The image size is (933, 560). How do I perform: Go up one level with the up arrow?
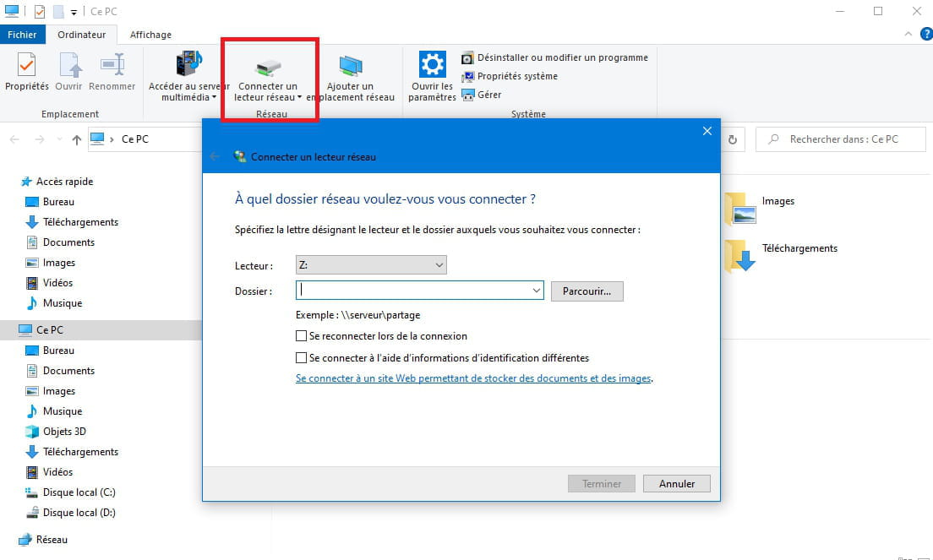[x=77, y=139]
